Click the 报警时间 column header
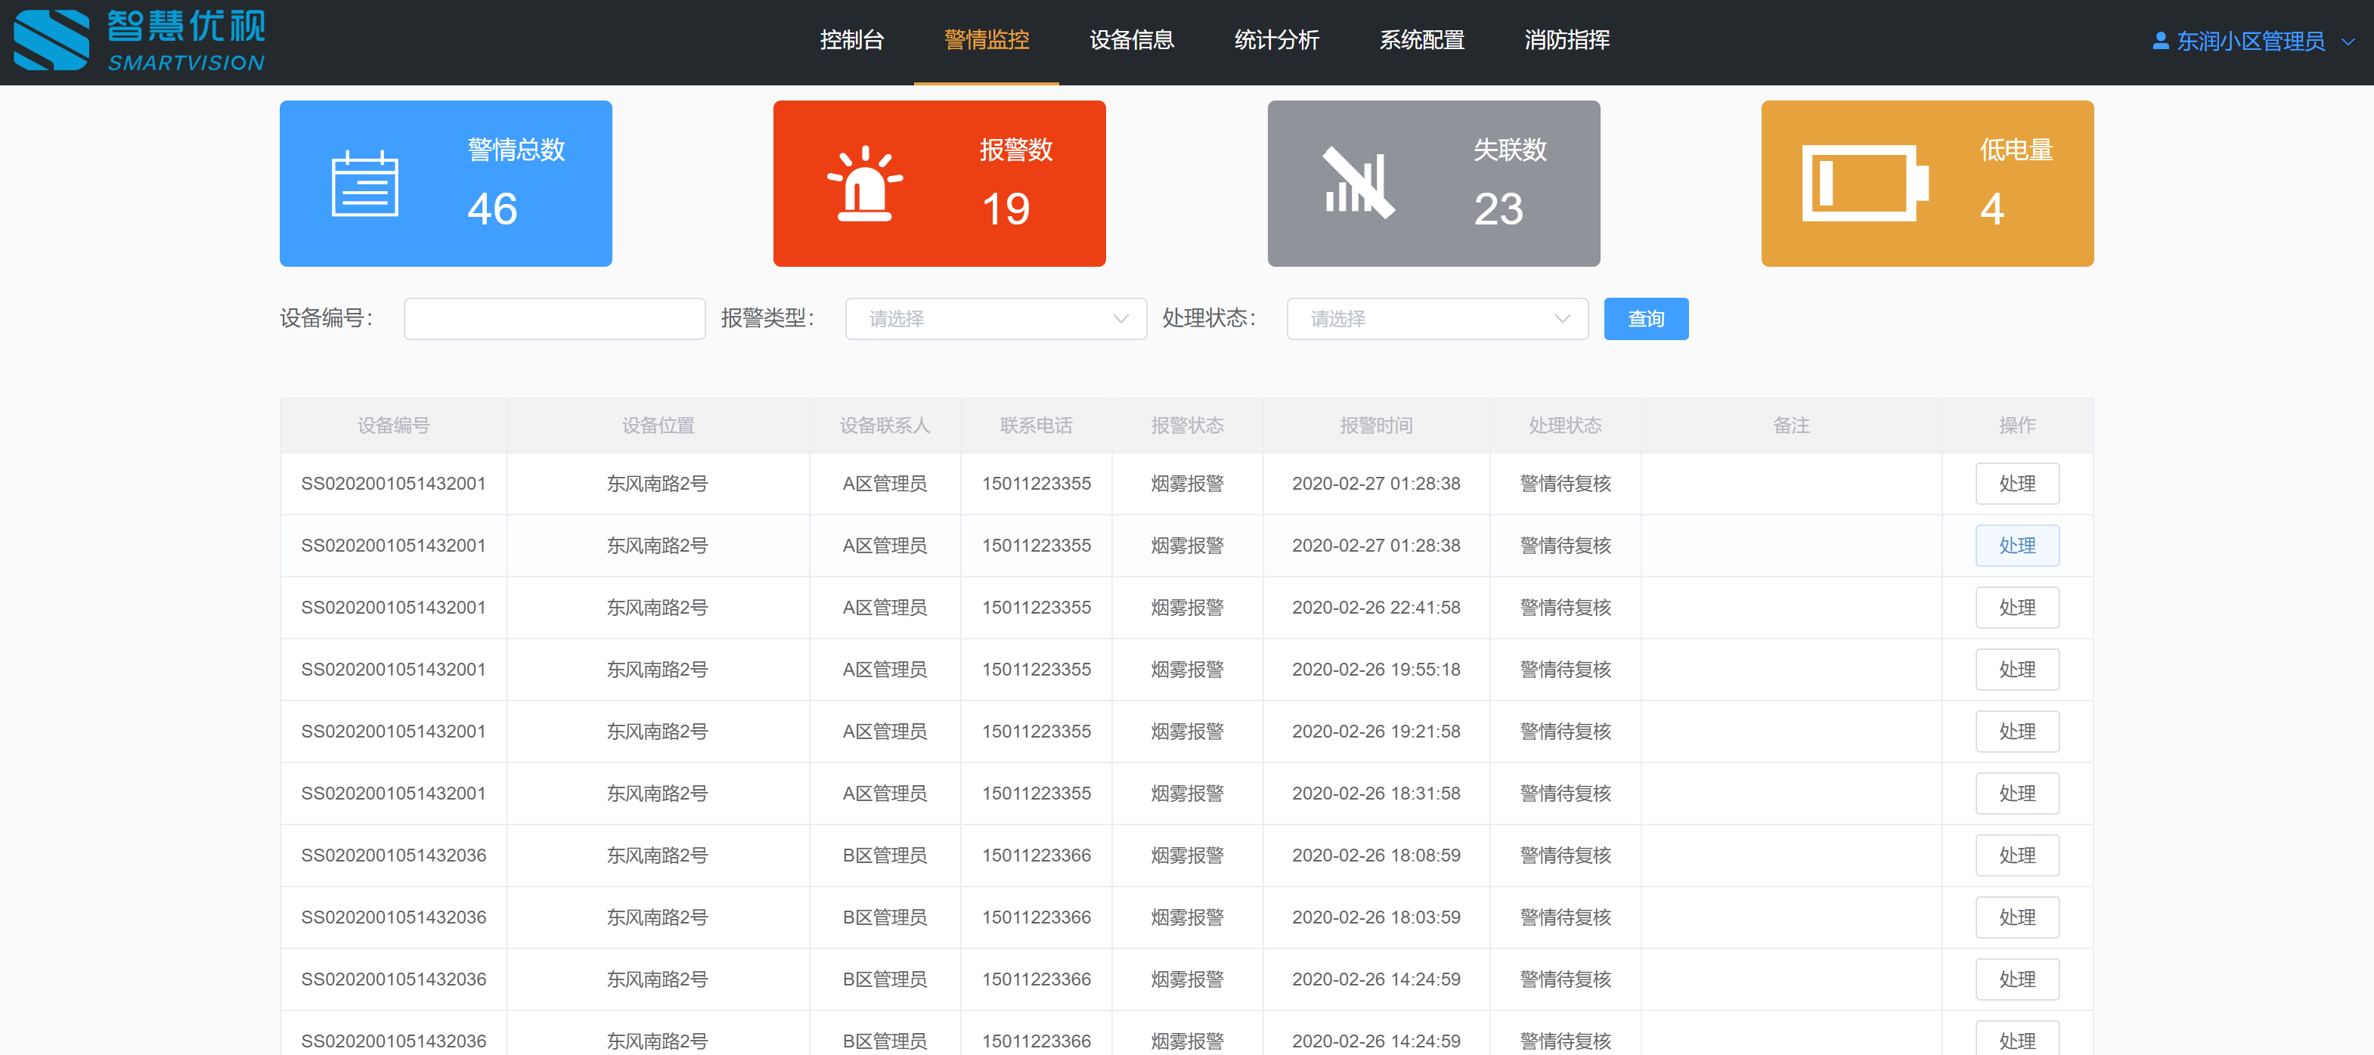 [1376, 425]
